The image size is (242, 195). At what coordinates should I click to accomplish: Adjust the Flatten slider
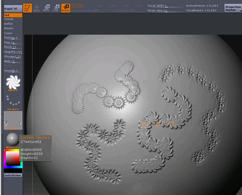(x=13, y=38)
